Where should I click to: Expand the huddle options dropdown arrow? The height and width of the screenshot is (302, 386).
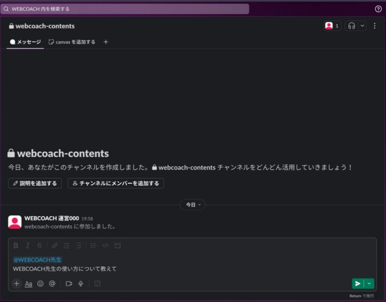tap(362, 26)
